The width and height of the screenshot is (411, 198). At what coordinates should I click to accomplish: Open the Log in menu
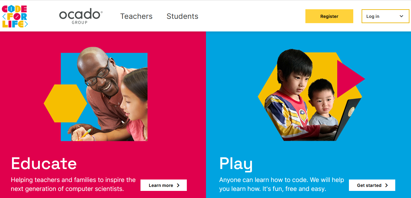tap(385, 16)
